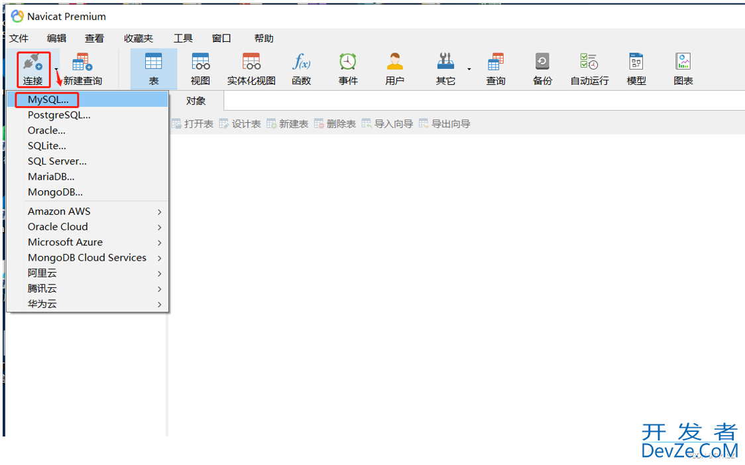Open the Help (帮助) menu
The image size is (745, 465).
264,38
